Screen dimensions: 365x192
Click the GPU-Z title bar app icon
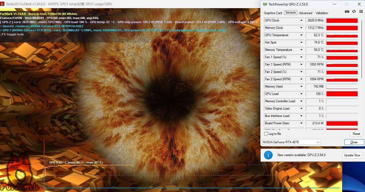tap(265, 4)
